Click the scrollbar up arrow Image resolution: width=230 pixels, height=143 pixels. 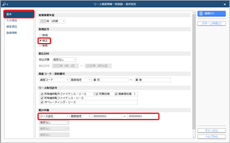(x=194, y=13)
